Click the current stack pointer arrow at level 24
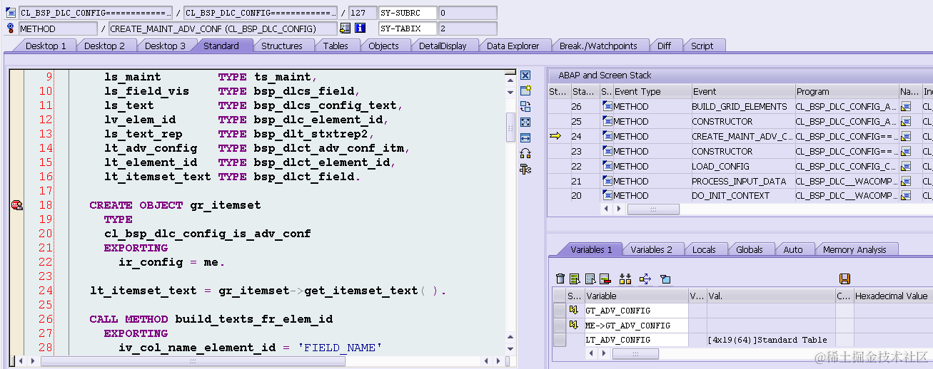The width and height of the screenshot is (933, 369). (x=555, y=136)
